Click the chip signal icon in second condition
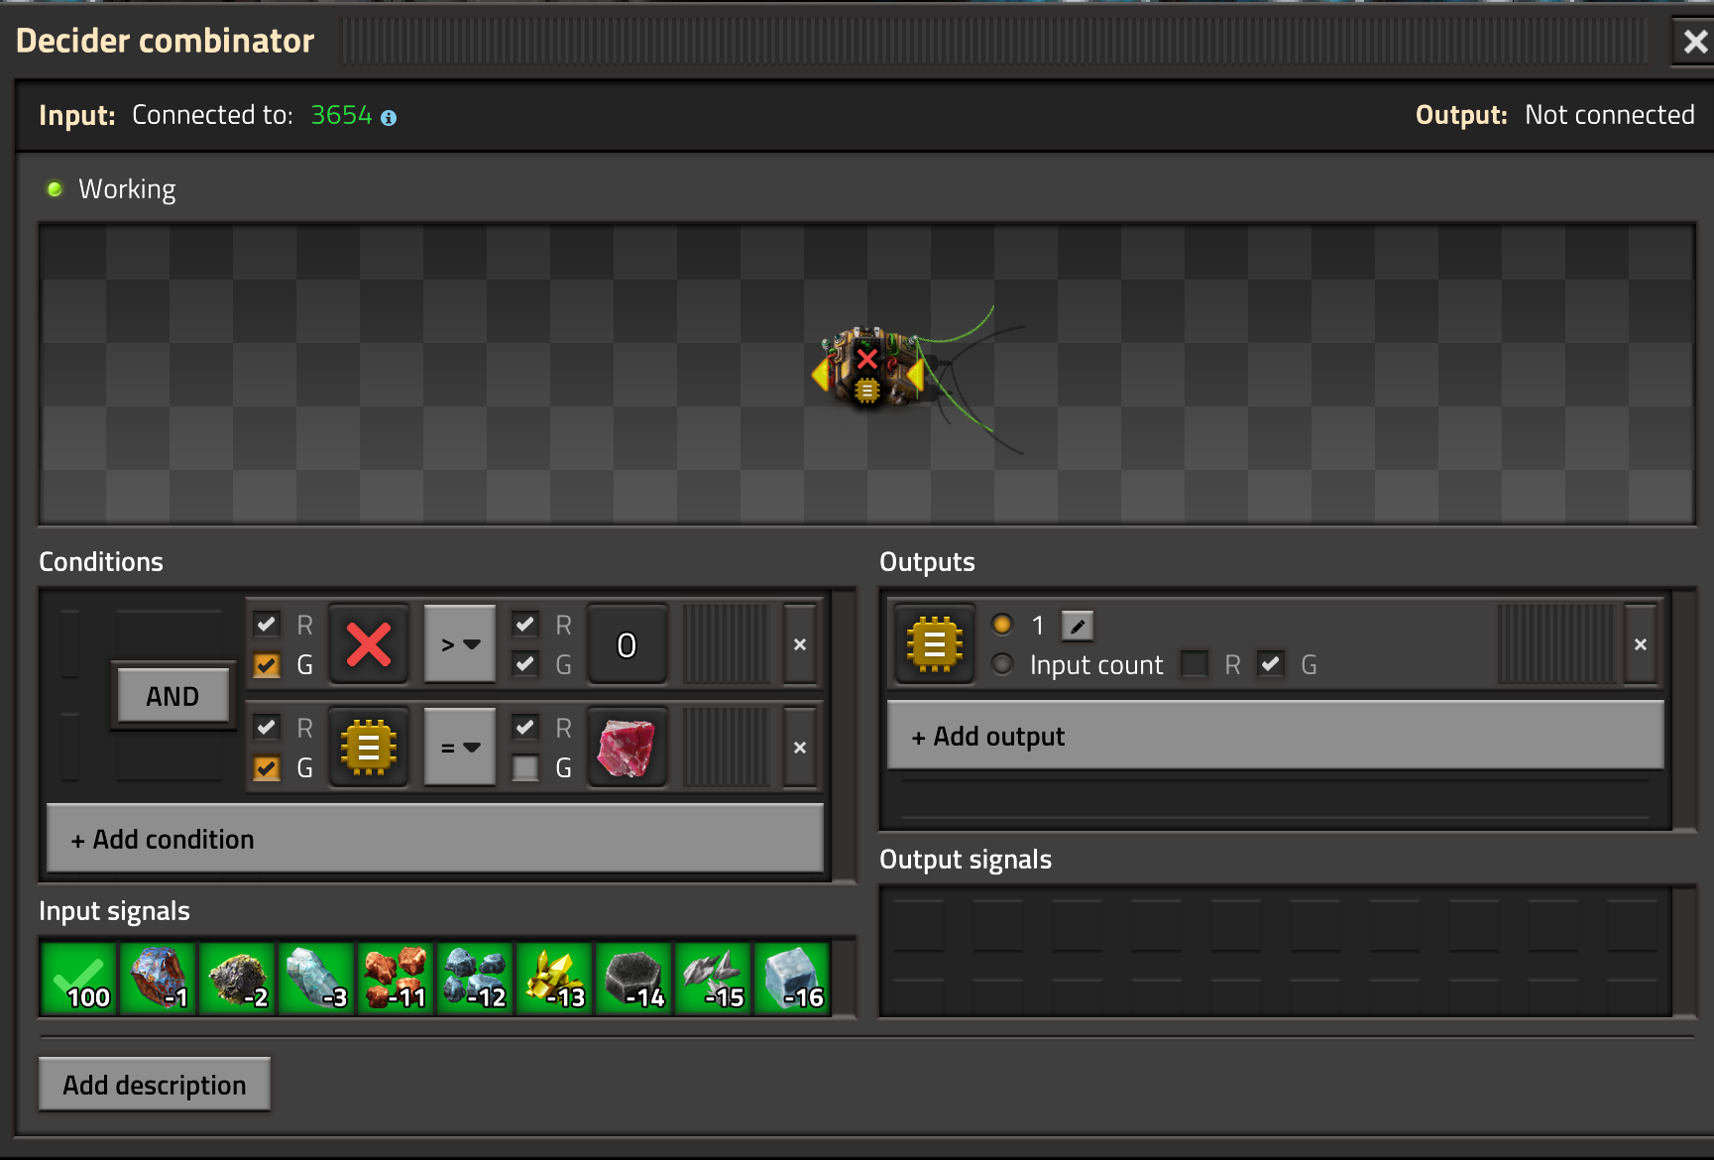 point(369,748)
